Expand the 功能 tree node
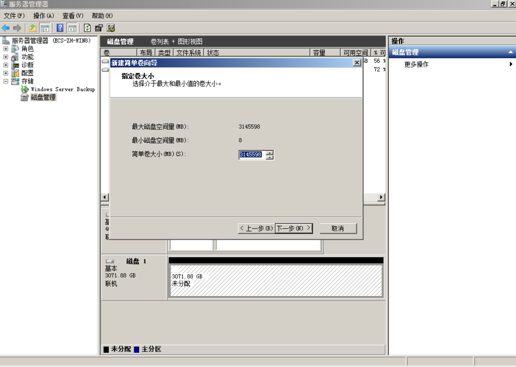516x367 pixels. click(6, 57)
